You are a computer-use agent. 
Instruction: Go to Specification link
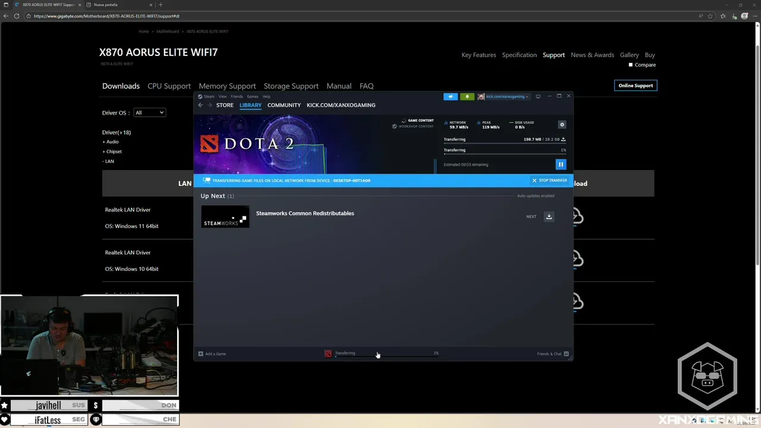point(519,55)
